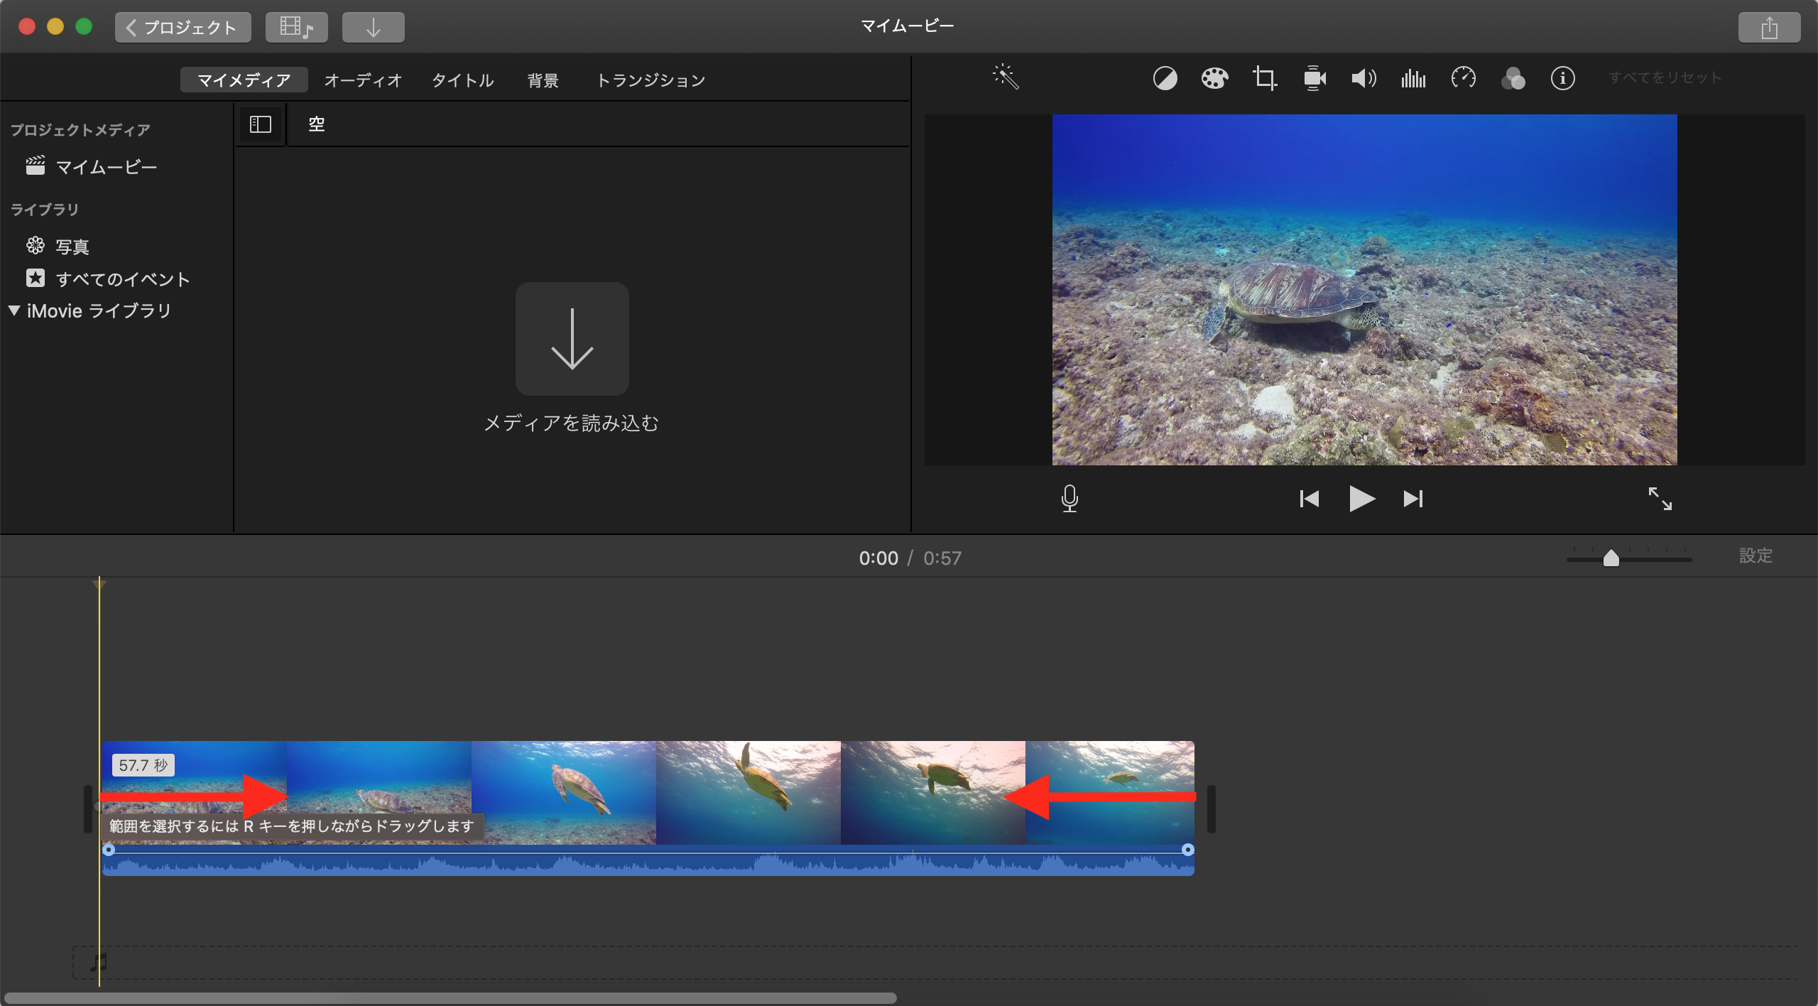Click the プロジェクトメディア section header
The width and height of the screenshot is (1818, 1006).
[x=80, y=130]
